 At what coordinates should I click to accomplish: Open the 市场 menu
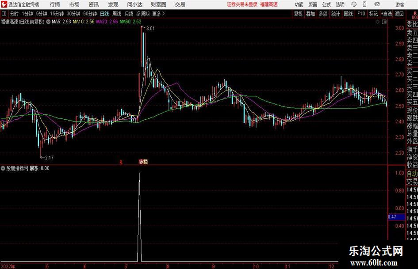74,4
